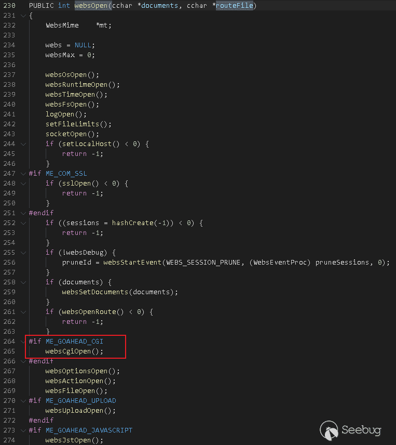
Task: Click the ME_GOAHEAD_UPLOAD macro
Action: click(x=81, y=401)
